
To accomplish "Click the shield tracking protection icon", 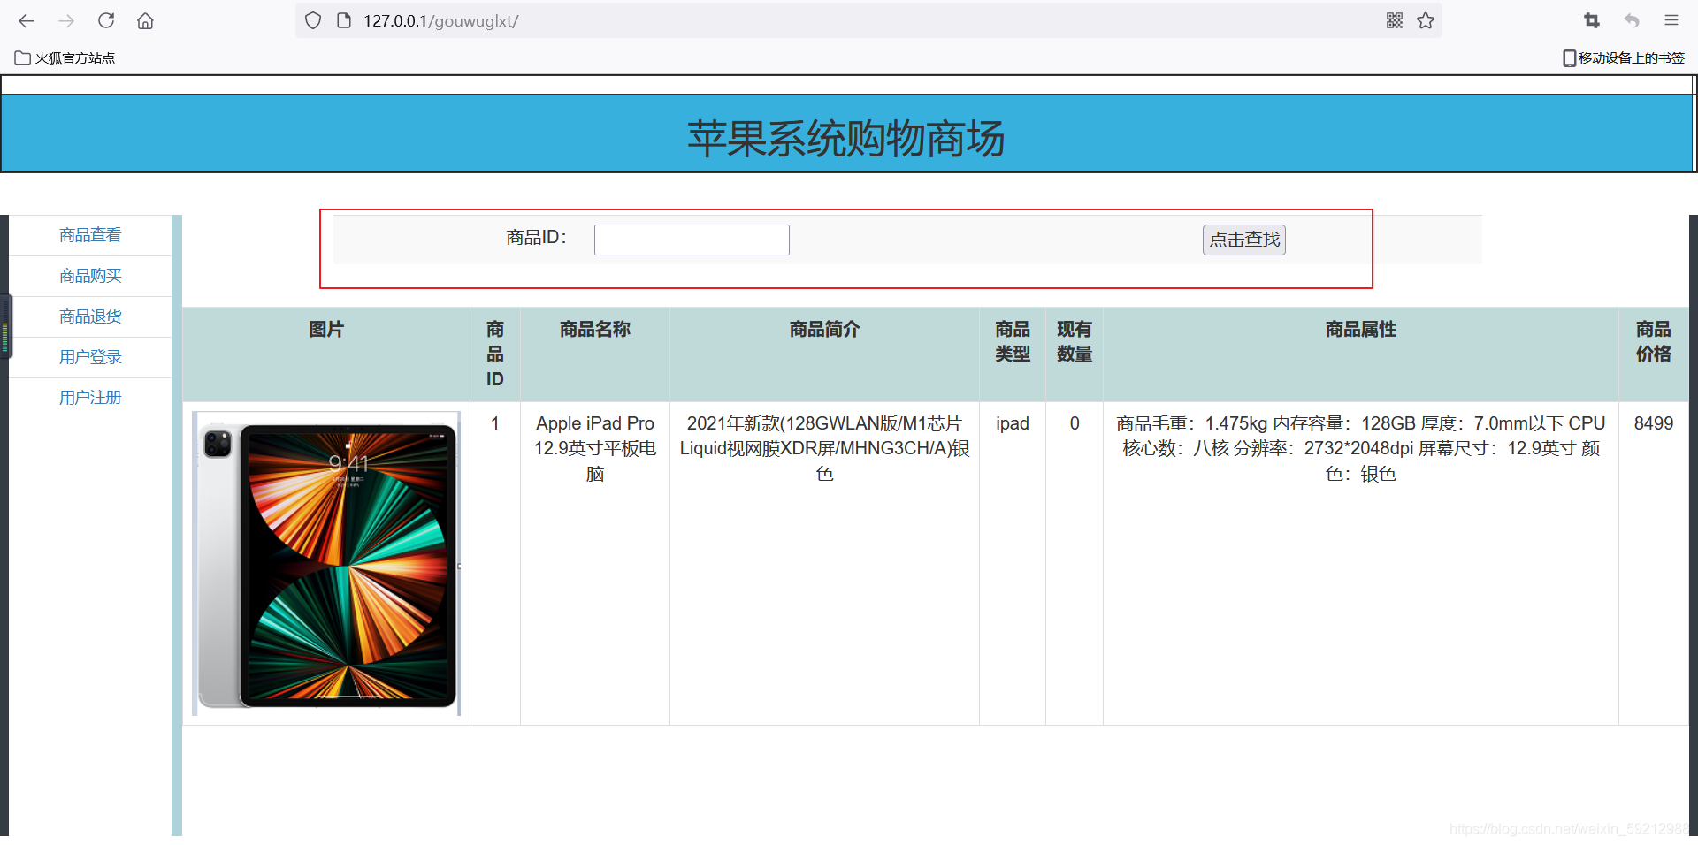I will 312,20.
